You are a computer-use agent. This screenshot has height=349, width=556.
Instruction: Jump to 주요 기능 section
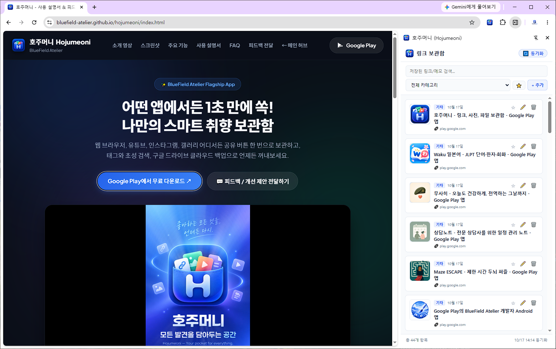(x=178, y=46)
